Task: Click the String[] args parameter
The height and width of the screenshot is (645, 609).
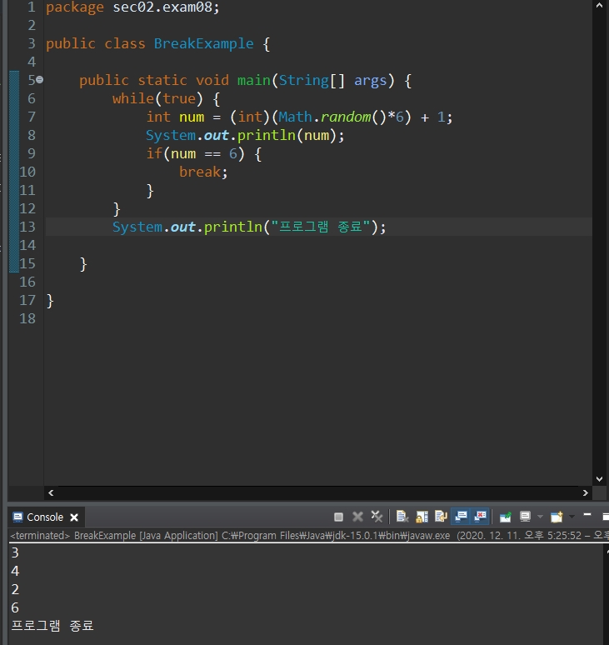Action: [x=332, y=80]
